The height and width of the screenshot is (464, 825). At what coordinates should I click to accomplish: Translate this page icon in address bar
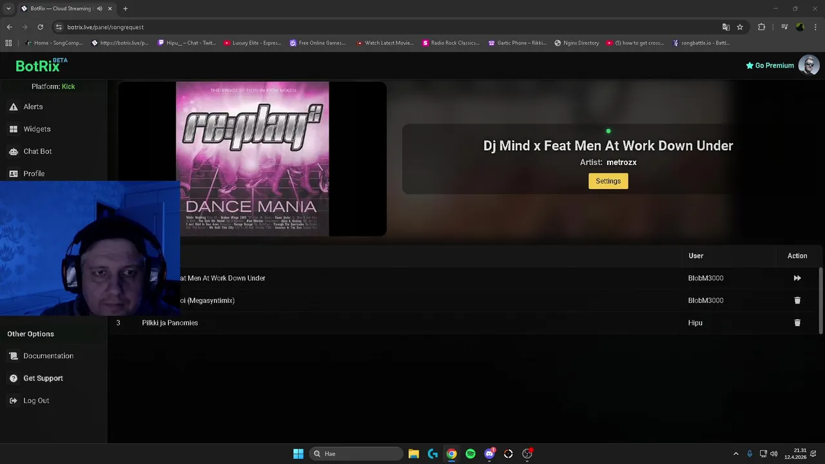click(x=726, y=27)
